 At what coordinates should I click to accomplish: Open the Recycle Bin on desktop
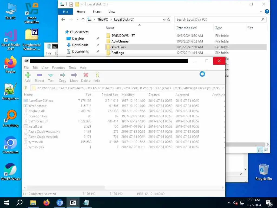(x=263, y=172)
